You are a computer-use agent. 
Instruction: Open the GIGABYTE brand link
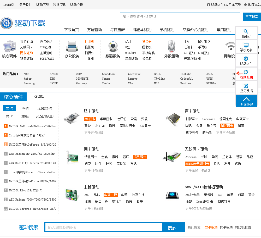click(x=82, y=79)
